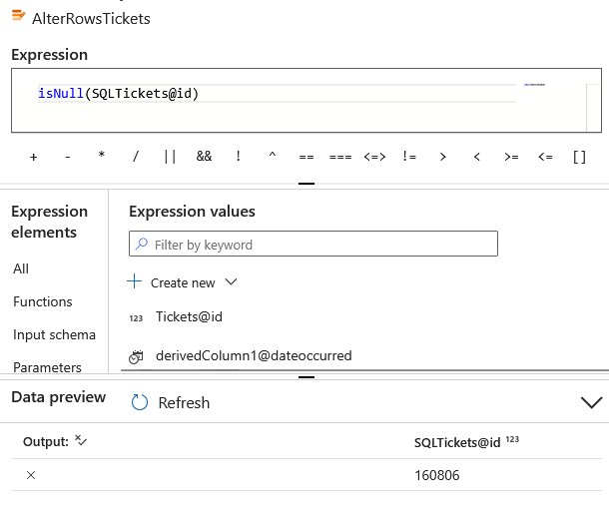Click the X in the first output row
Viewport: 609px width, 528px height.
point(30,475)
